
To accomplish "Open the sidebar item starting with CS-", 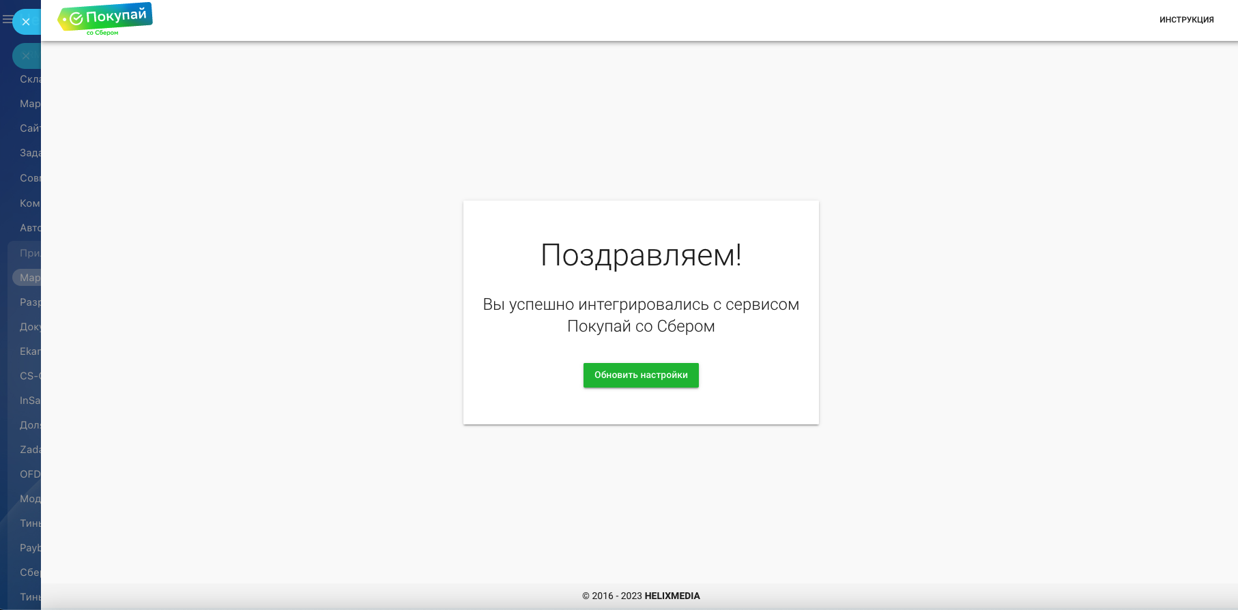I will pos(30,376).
